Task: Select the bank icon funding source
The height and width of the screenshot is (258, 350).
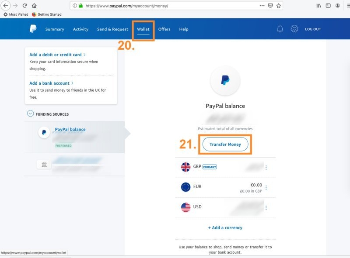Action: [44, 165]
